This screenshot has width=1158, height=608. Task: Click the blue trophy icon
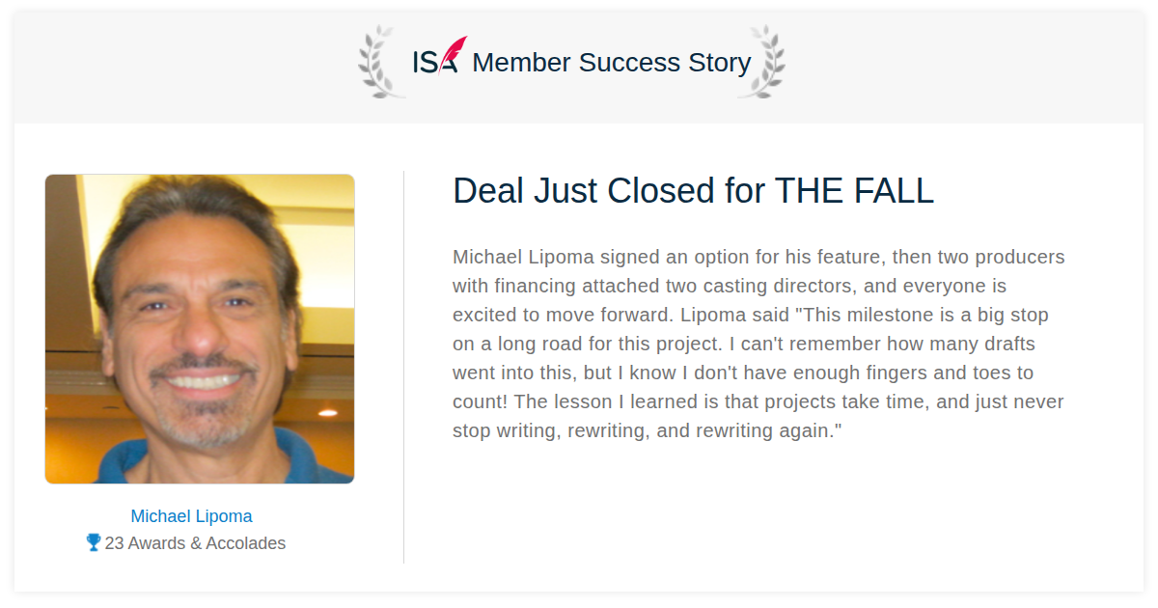tap(94, 542)
